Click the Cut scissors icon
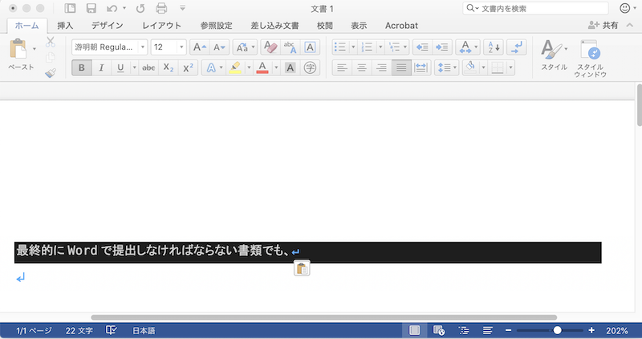Image resolution: width=642 pixels, height=339 pixels. pyautogui.click(x=51, y=42)
